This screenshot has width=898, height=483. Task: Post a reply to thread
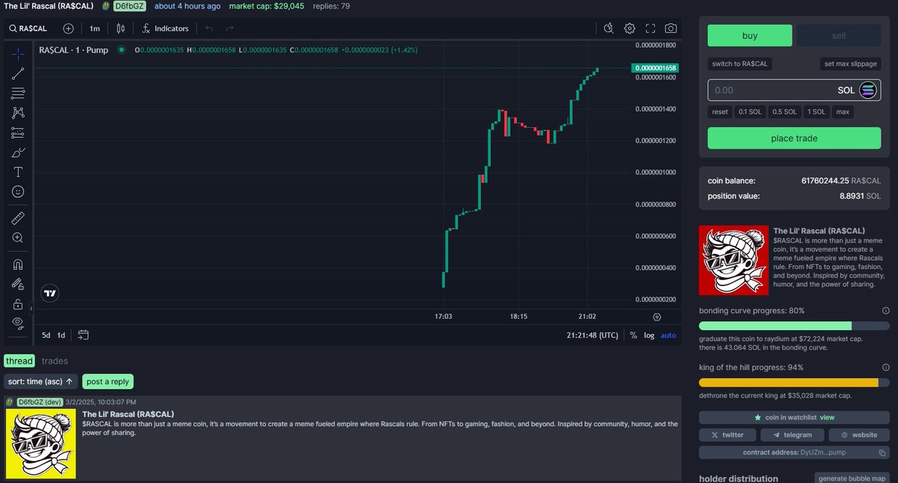pyautogui.click(x=108, y=382)
